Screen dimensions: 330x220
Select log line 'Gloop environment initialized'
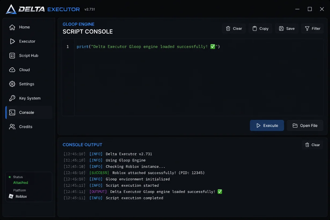[117, 179]
